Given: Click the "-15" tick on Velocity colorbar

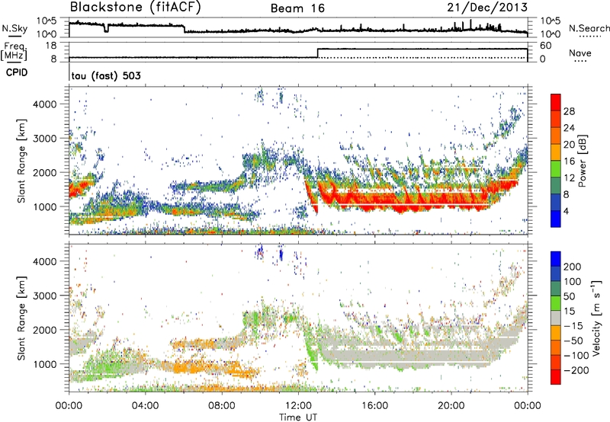Looking at the screenshot, I should pos(573,326).
